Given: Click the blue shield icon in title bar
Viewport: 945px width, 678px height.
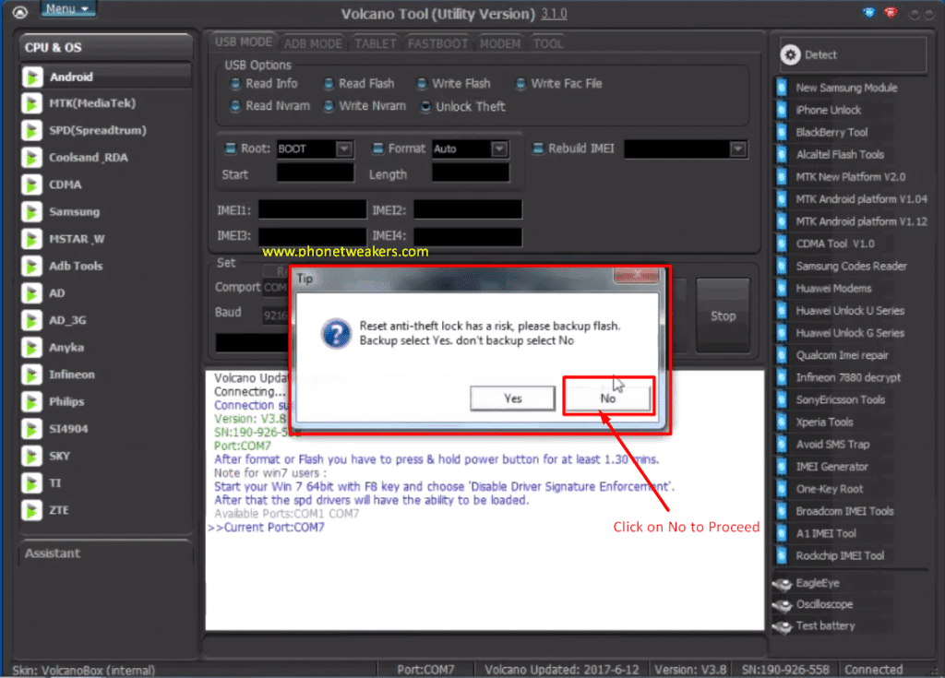Looking at the screenshot, I should 868,13.
